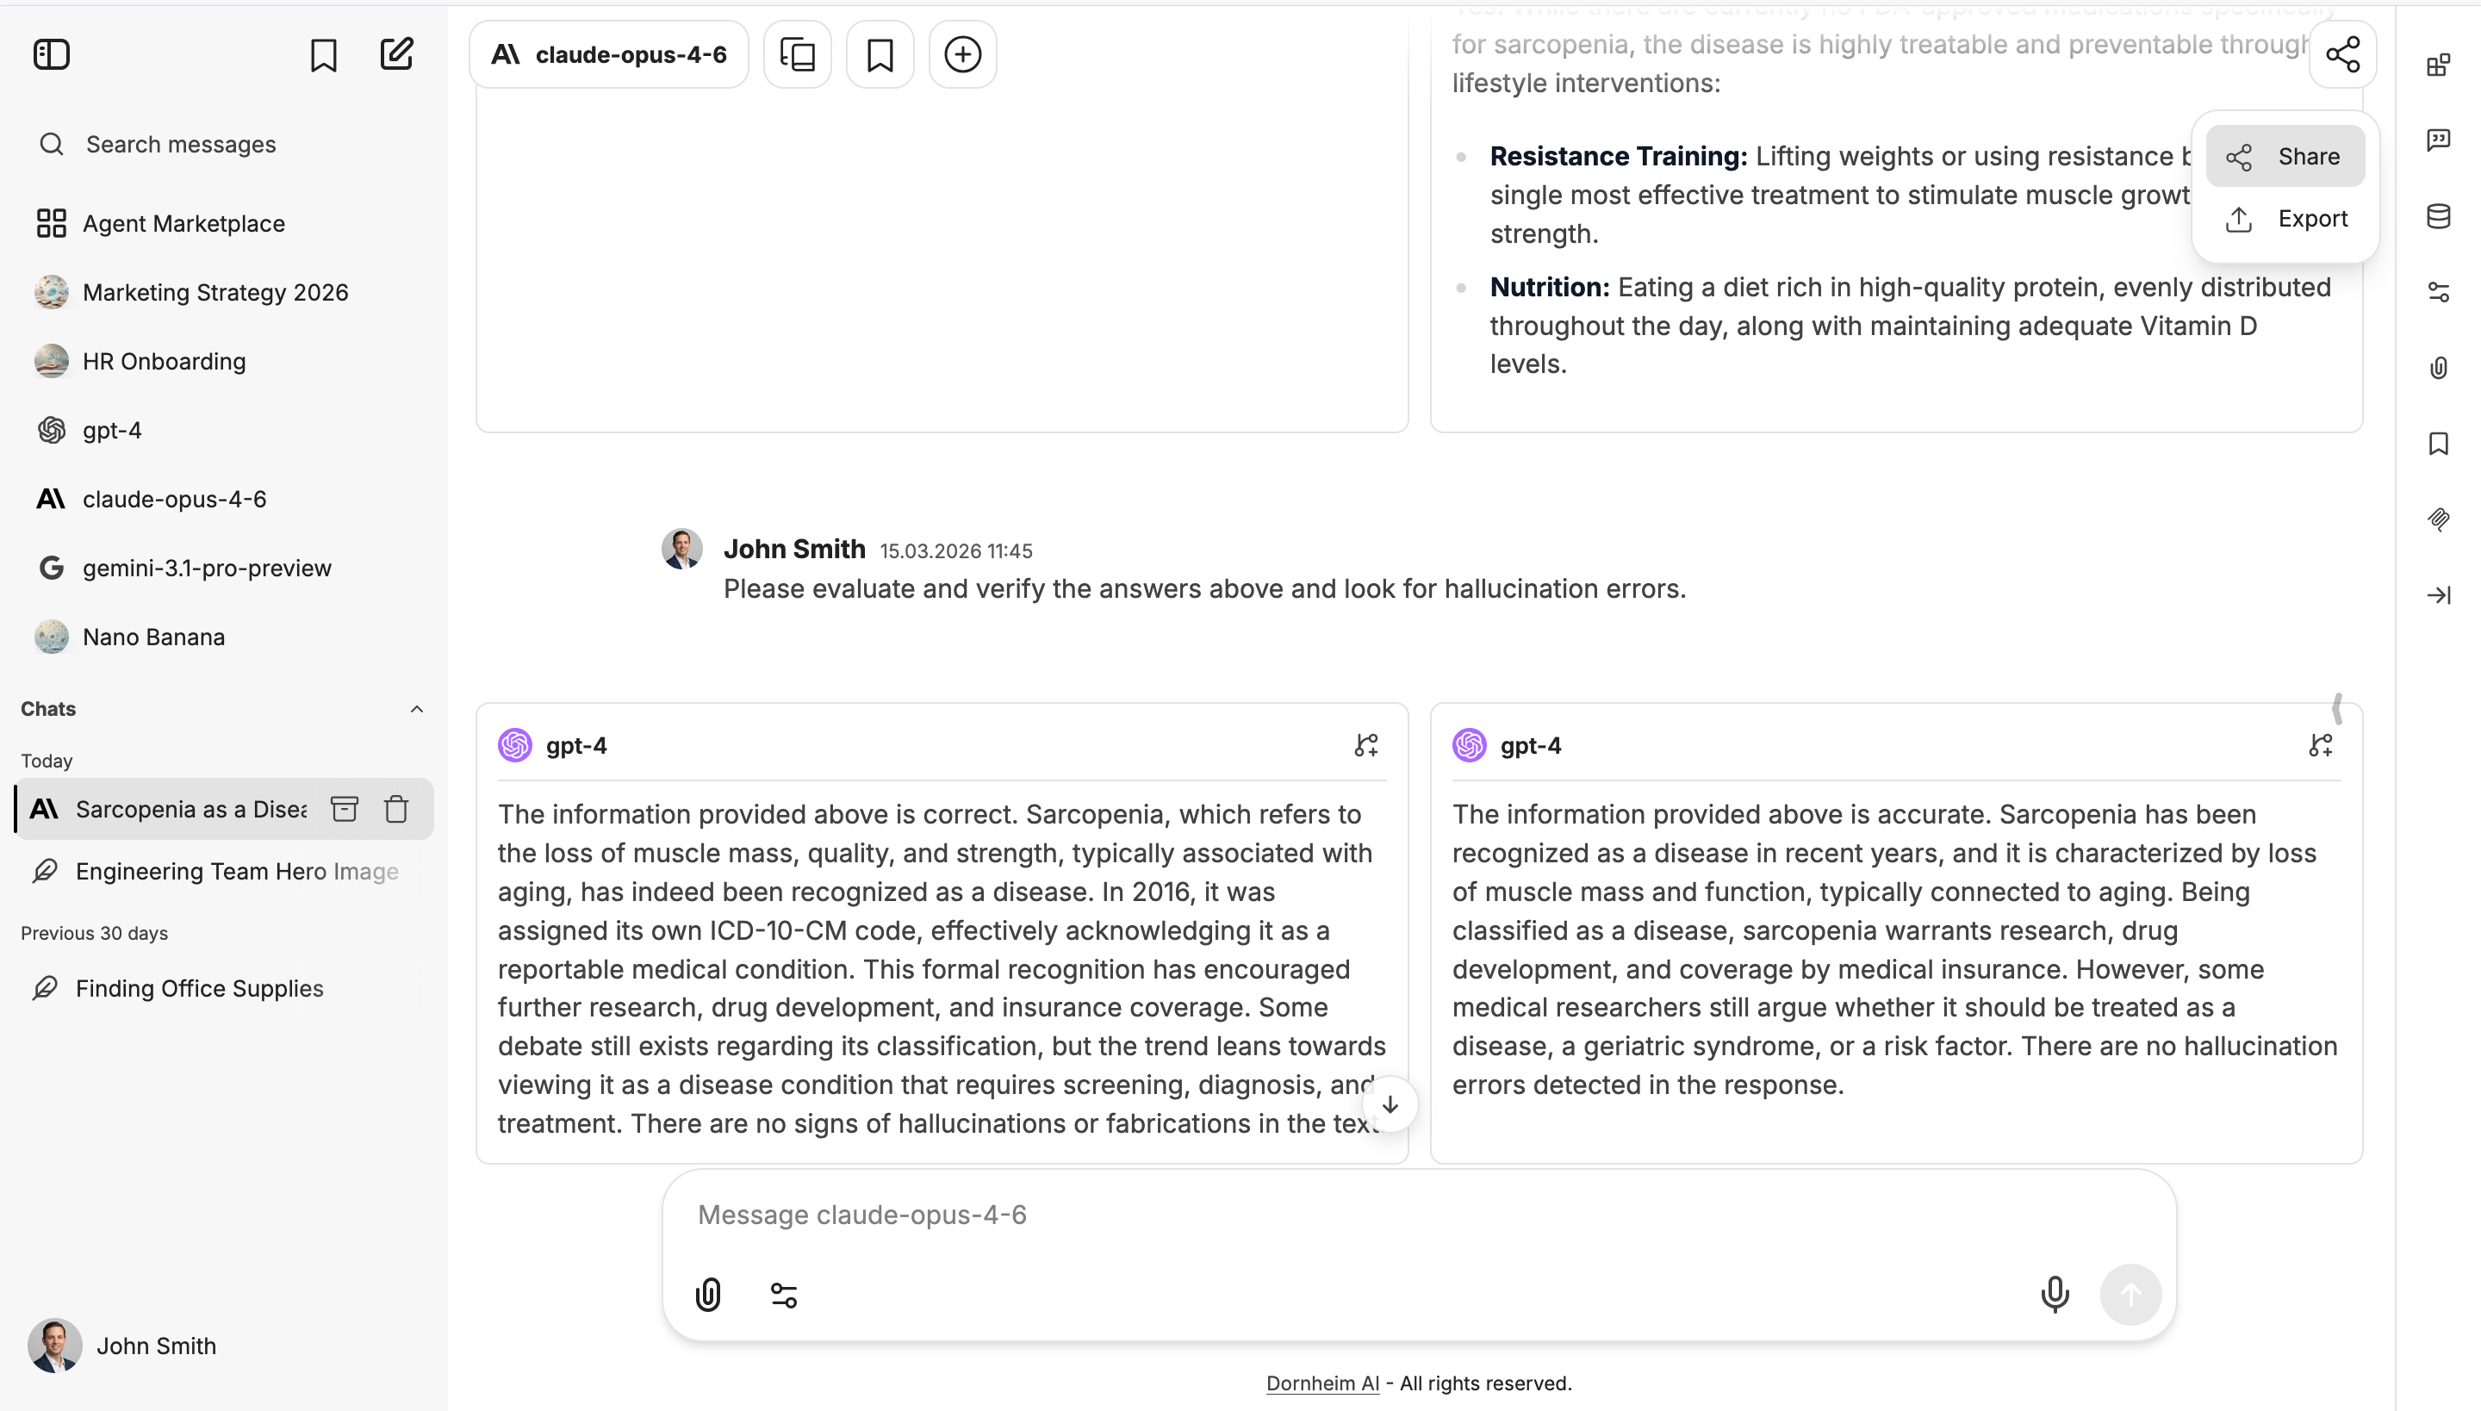Open the share options via the share icon
This screenshot has width=2481, height=1411.
click(x=2342, y=54)
